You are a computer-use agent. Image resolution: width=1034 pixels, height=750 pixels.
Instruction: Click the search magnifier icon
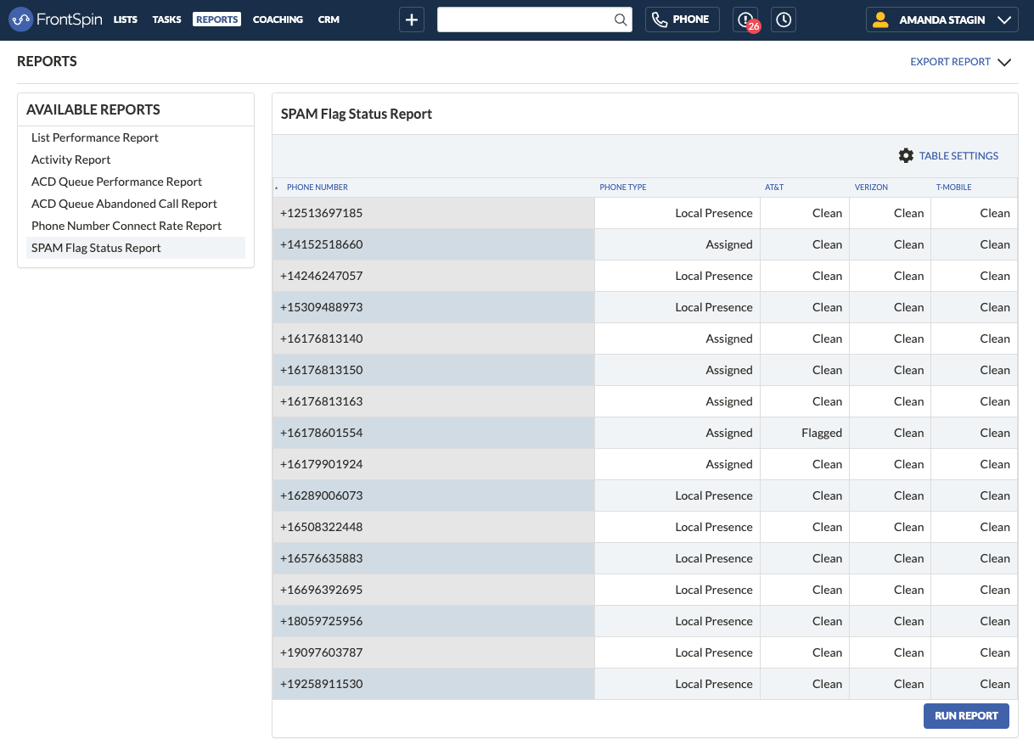(x=621, y=20)
